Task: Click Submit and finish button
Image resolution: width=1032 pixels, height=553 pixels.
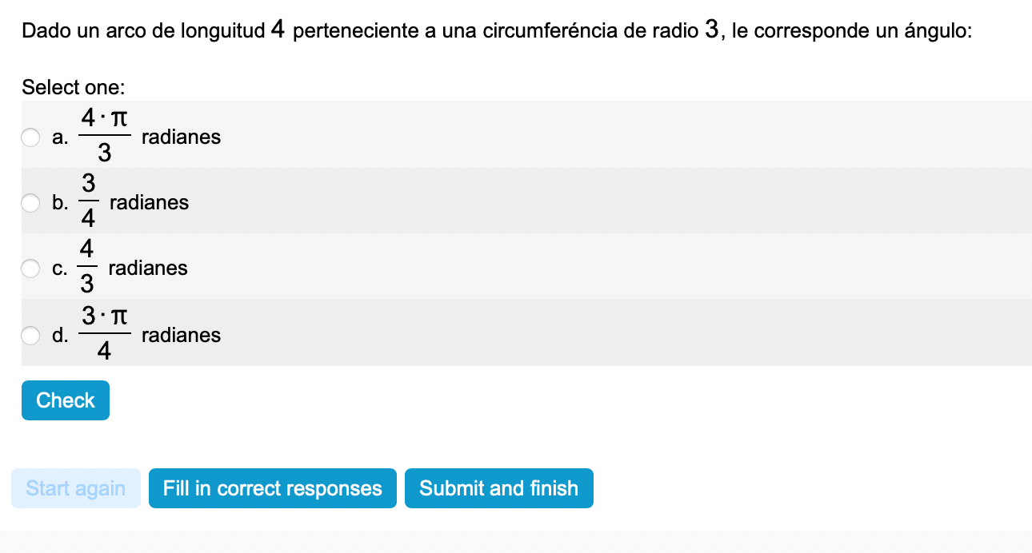Action: 498,488
